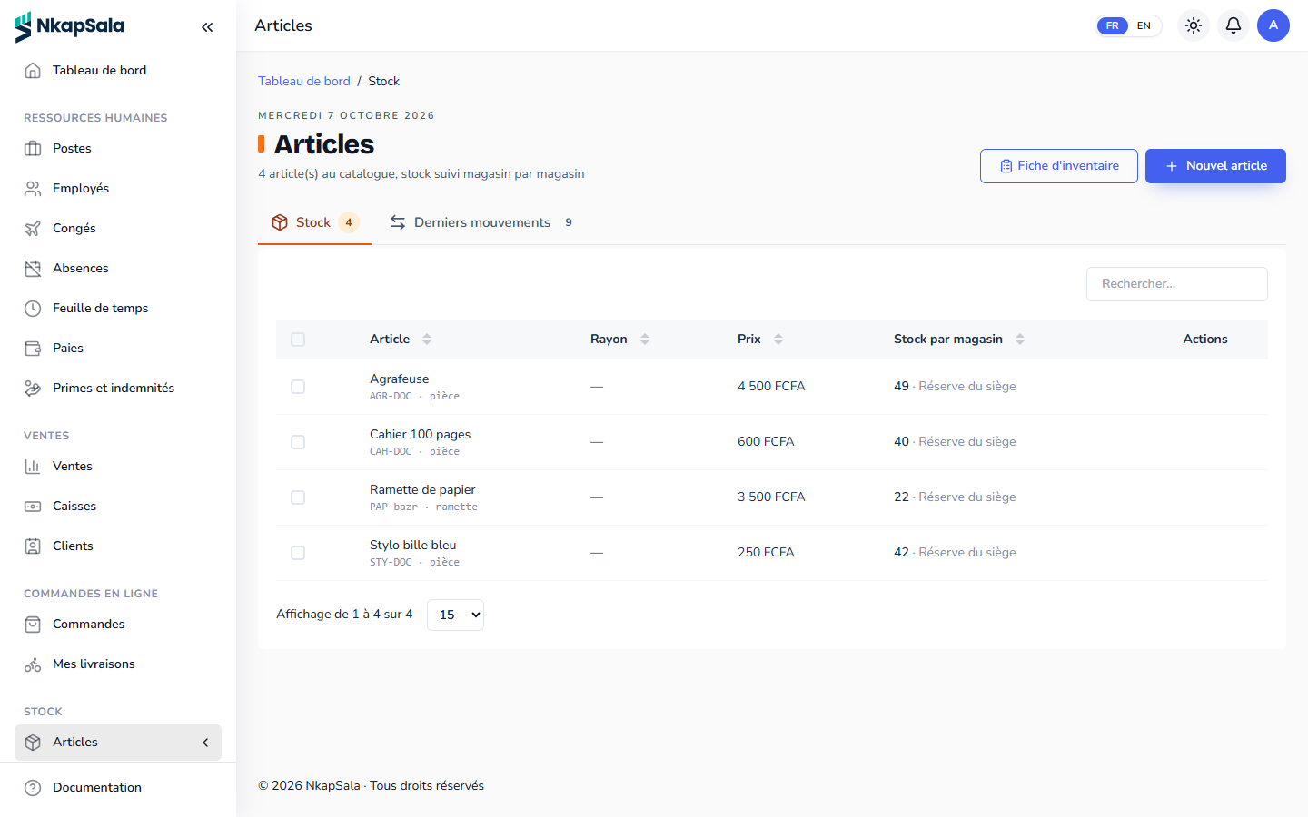Click the Rechercher search field
Viewport: 1308px width, 817px height.
click(x=1177, y=284)
